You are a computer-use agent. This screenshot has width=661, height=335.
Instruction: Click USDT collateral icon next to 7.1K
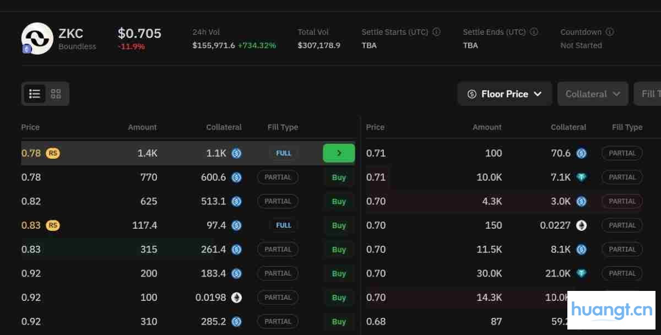point(581,177)
